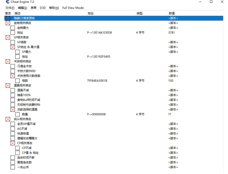Select the address text 7FF64EA3001B
The width and height of the screenshot is (228, 174).
tap(97, 81)
